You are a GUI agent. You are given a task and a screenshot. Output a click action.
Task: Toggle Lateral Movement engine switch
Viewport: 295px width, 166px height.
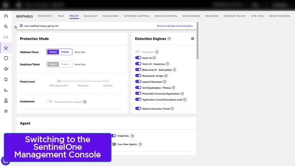click(138, 82)
